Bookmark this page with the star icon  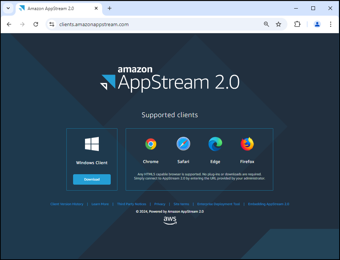tap(278, 24)
